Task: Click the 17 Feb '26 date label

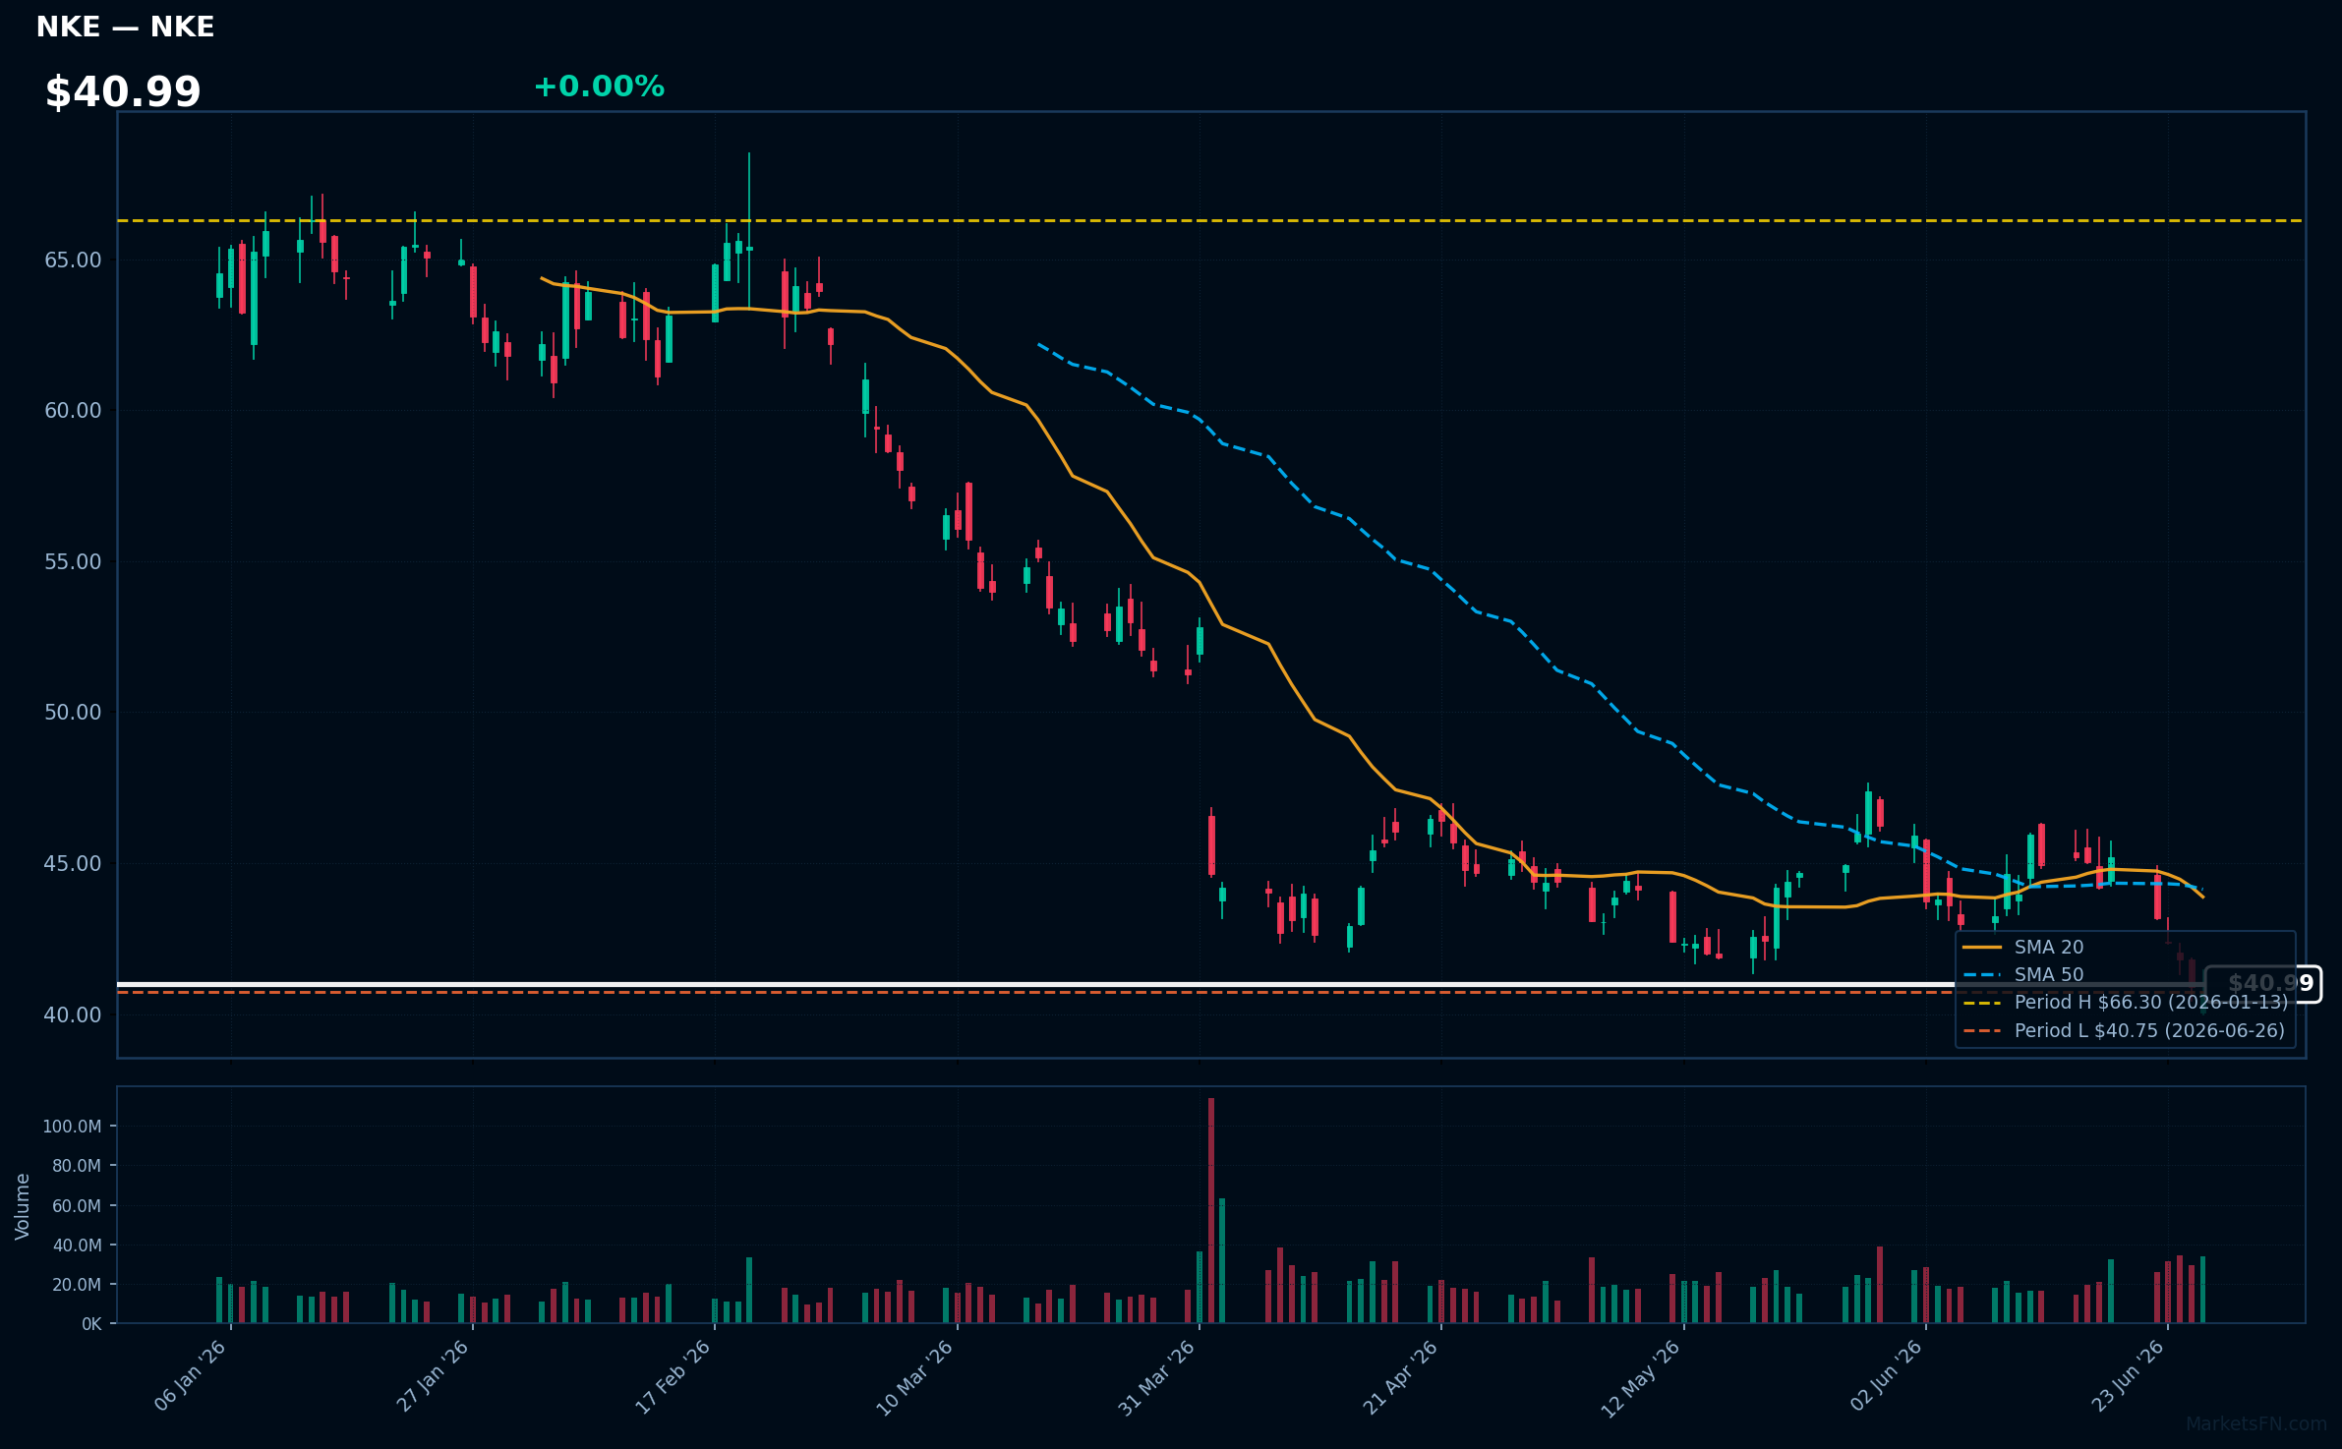Action: (x=674, y=1376)
